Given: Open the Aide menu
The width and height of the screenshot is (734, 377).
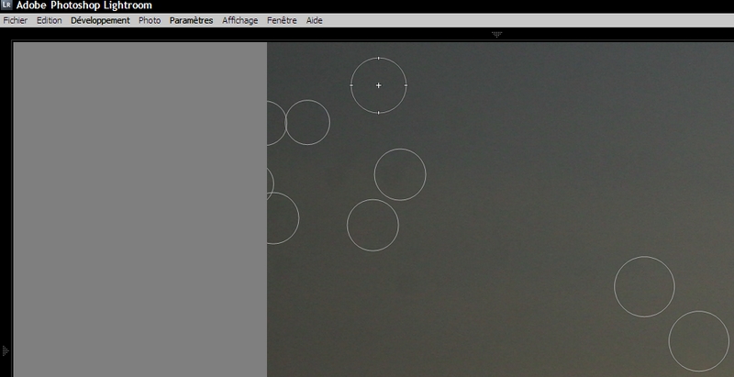Looking at the screenshot, I should coord(314,20).
